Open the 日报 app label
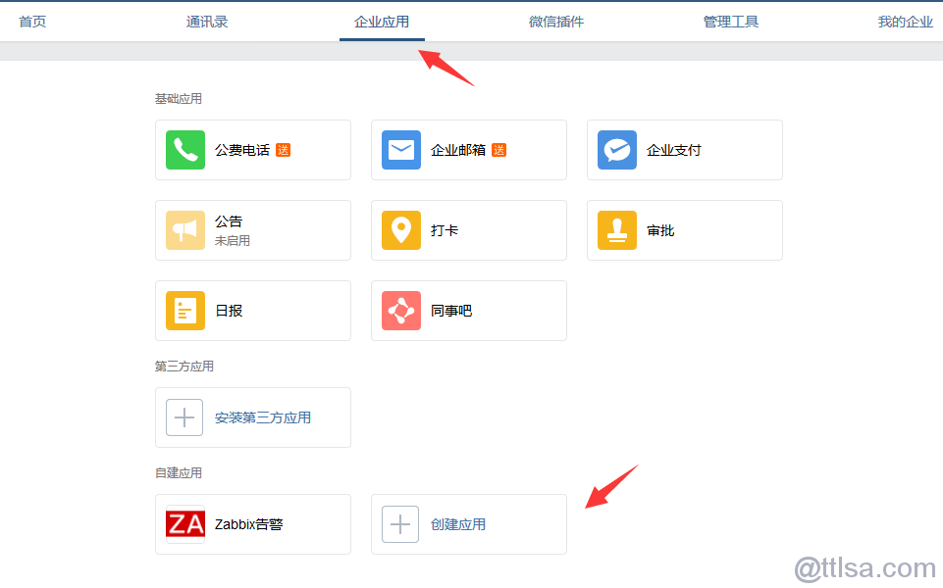This screenshot has width=943, height=588. pyautogui.click(x=229, y=311)
